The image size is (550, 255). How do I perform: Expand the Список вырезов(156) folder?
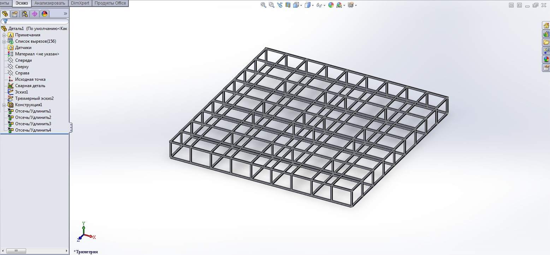point(4,41)
